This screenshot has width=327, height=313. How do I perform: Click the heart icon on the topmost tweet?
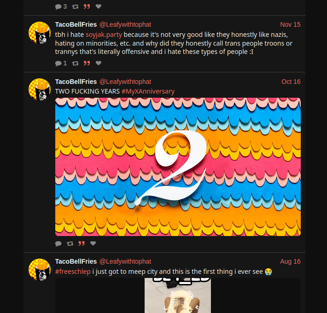pyautogui.click(x=99, y=6)
